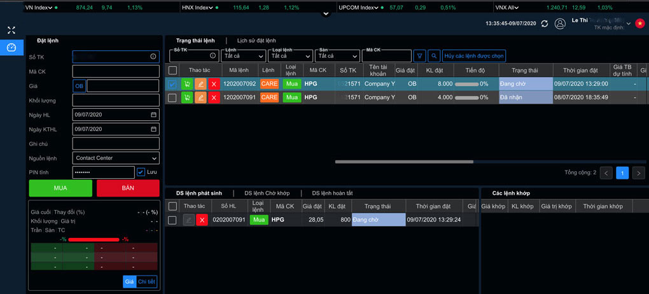
Task: Click the red cancel icon for order 1202007092
Action: [x=214, y=83]
